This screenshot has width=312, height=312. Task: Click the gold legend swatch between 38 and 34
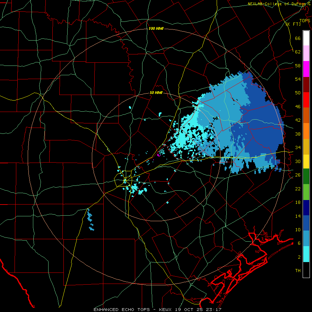pyautogui.click(x=306, y=147)
